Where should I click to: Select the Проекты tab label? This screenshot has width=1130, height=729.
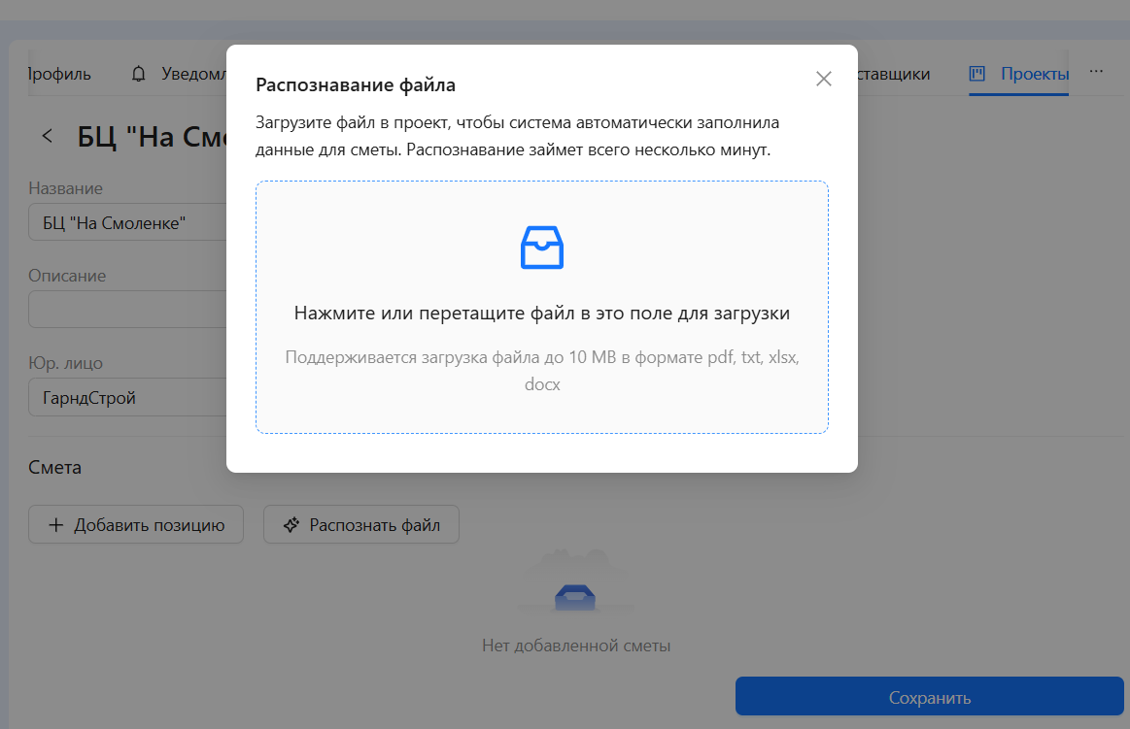[x=1034, y=74]
